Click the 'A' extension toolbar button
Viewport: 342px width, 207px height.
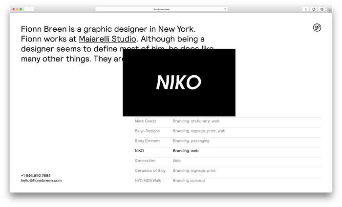coord(305,9)
